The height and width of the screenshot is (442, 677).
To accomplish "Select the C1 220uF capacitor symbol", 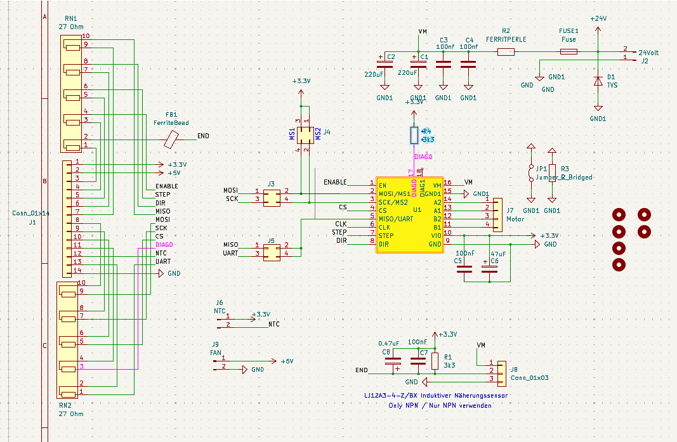I will [x=418, y=64].
